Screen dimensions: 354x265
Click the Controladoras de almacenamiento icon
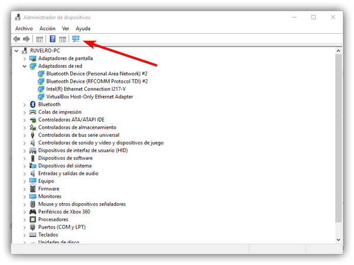[32, 127]
